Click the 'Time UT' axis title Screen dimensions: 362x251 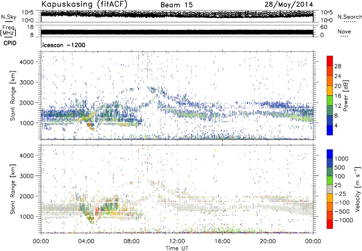click(177, 248)
